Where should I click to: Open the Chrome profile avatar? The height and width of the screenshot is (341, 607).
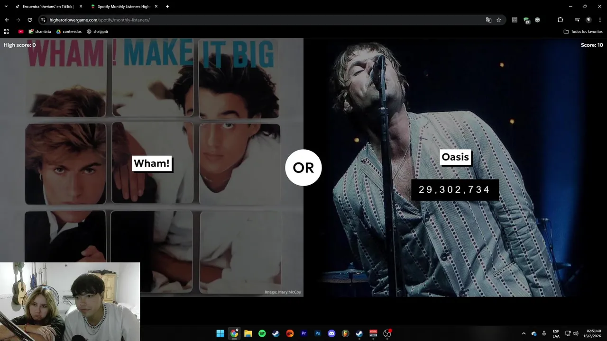[589, 20]
